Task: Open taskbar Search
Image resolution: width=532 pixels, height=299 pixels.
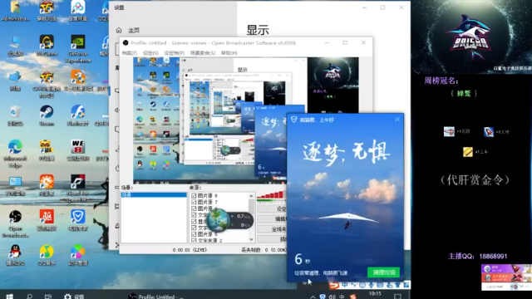Action: [x=30, y=297]
